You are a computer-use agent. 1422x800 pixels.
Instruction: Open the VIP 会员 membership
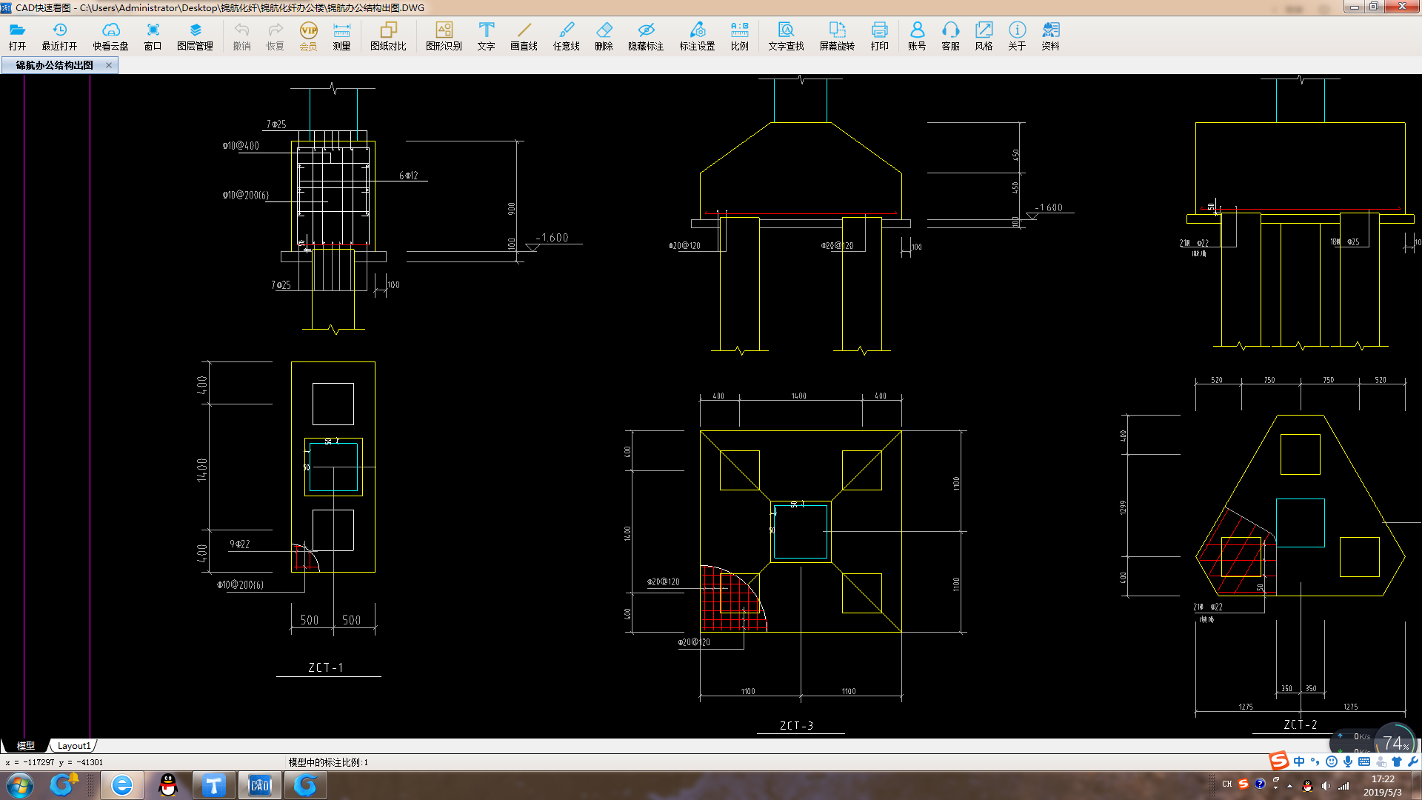[308, 36]
